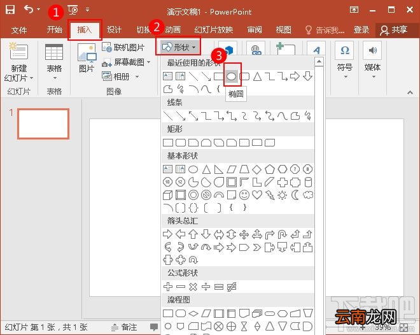The width and height of the screenshot is (420, 335).
Task: Click 联机图片 online pictures
Action: [x=123, y=48]
